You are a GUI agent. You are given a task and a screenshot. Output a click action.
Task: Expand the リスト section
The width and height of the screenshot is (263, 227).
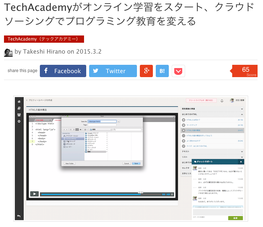click(x=212, y=157)
